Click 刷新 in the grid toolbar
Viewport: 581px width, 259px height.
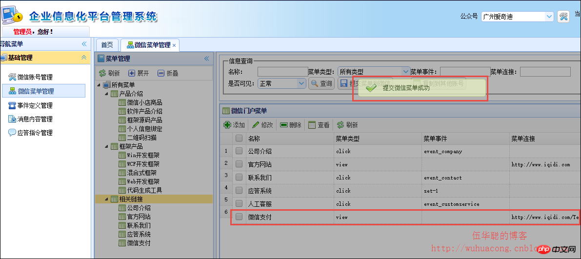pos(347,125)
